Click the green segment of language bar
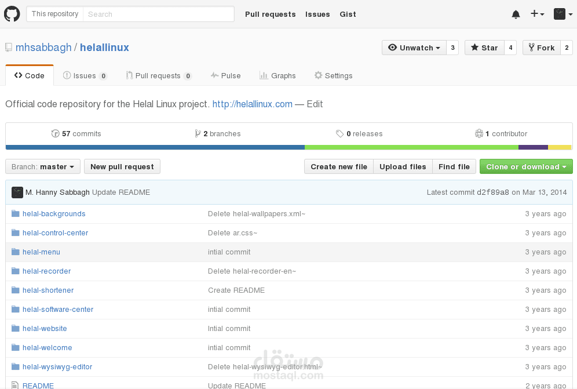The width and height of the screenshot is (577, 389). (x=411, y=147)
